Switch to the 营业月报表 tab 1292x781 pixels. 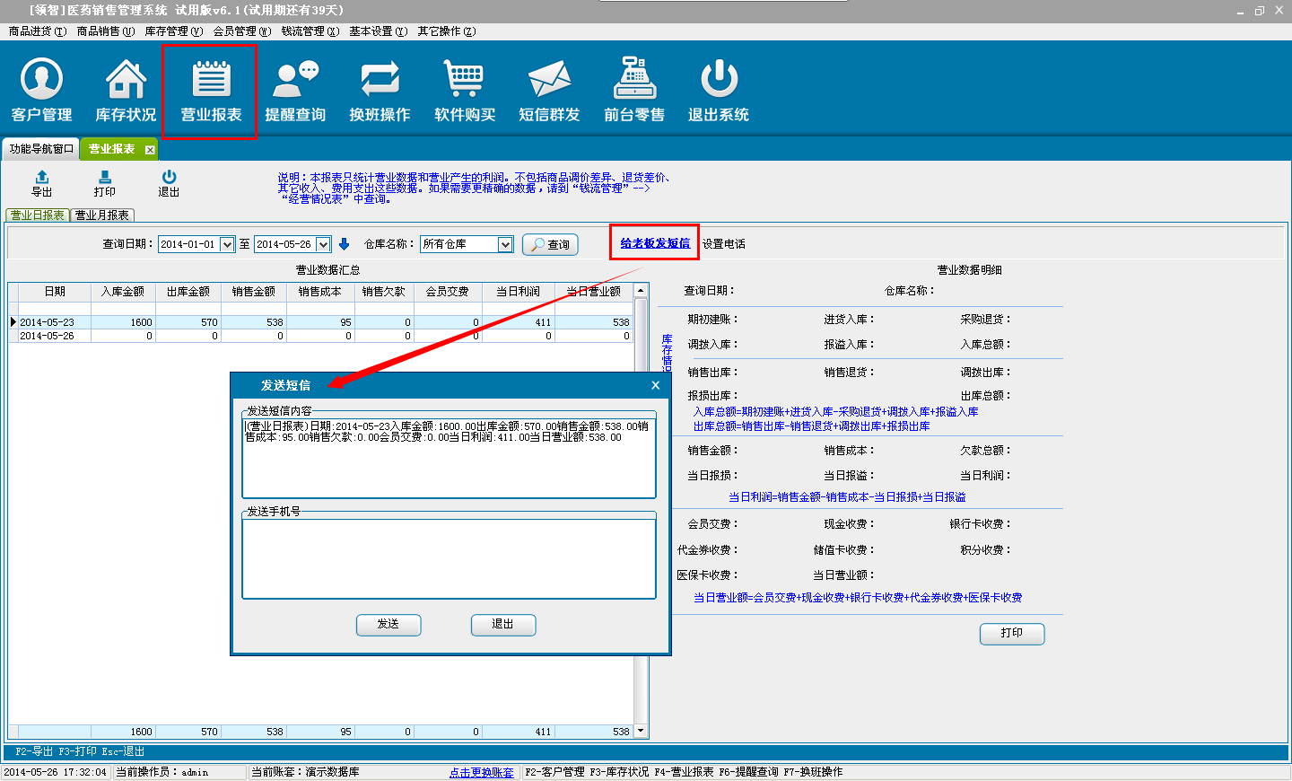coord(102,215)
